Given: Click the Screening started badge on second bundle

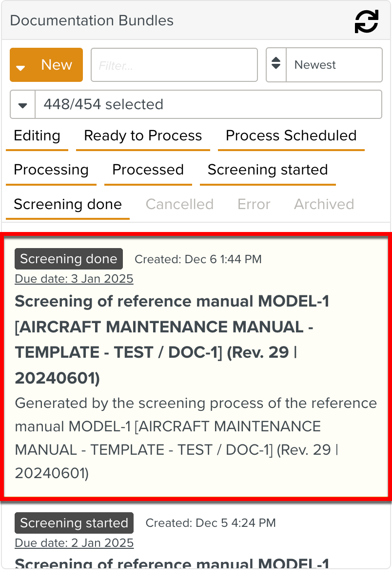Looking at the screenshot, I should tap(74, 523).
